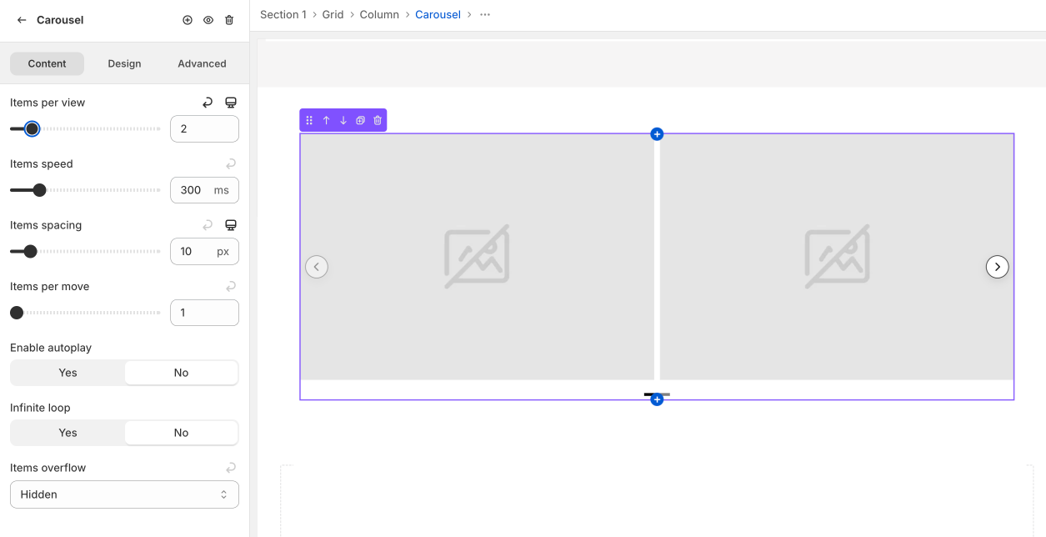Click the Grid breadcrumb link
This screenshot has height=537, width=1046.
[x=333, y=15]
